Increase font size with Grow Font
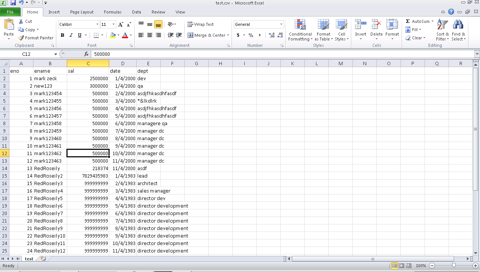 tap(121, 24)
